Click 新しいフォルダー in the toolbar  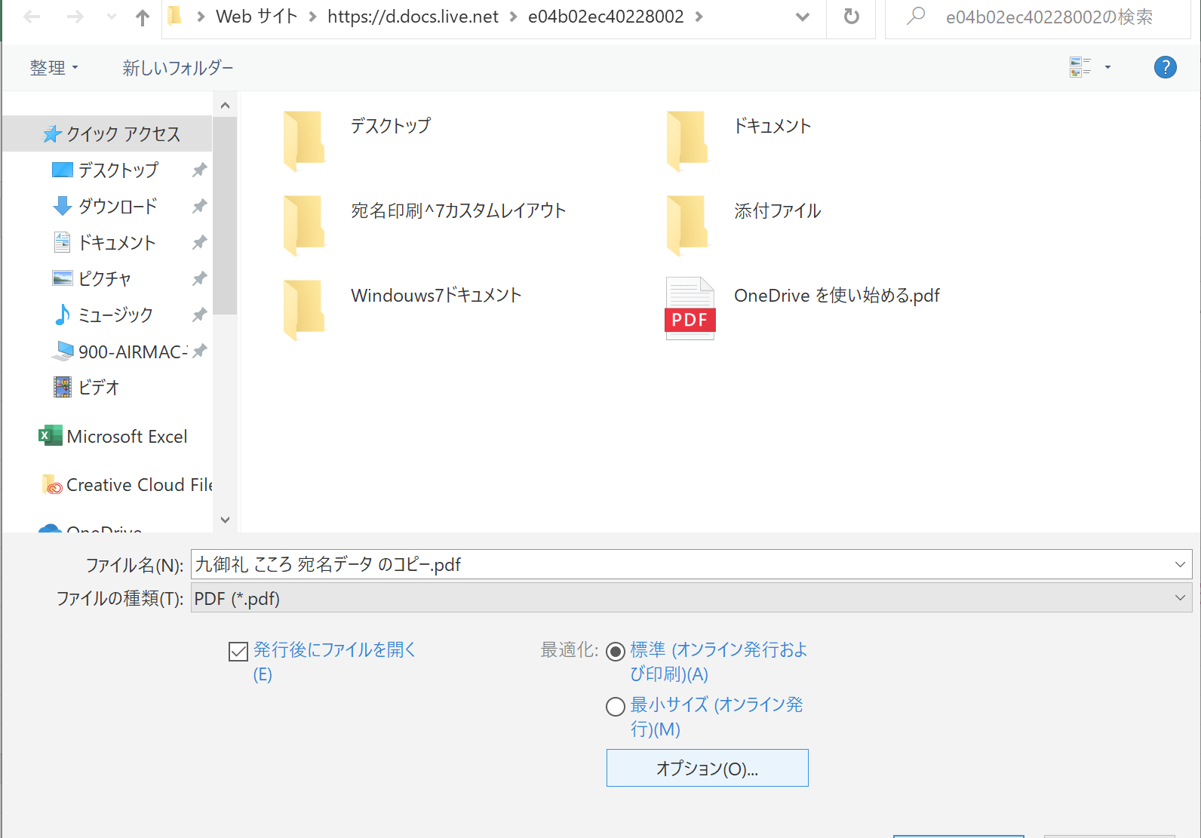pyautogui.click(x=178, y=68)
